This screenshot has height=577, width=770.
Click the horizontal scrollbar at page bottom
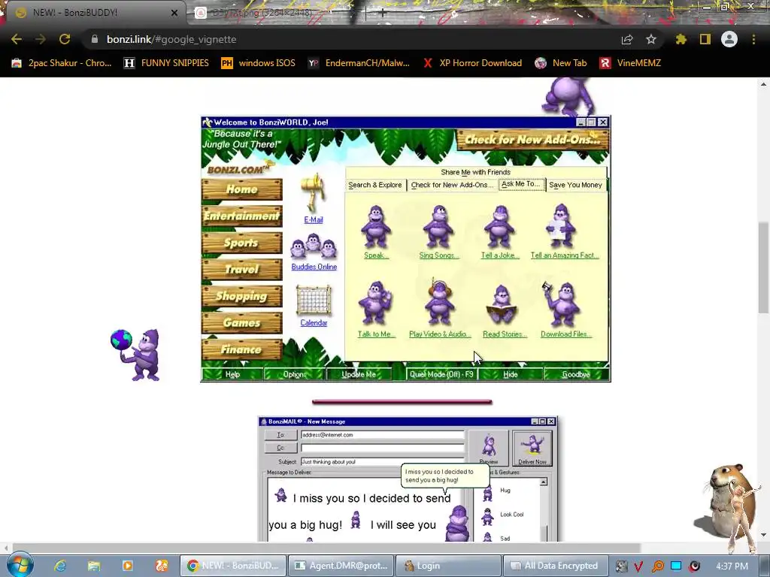coord(326,547)
